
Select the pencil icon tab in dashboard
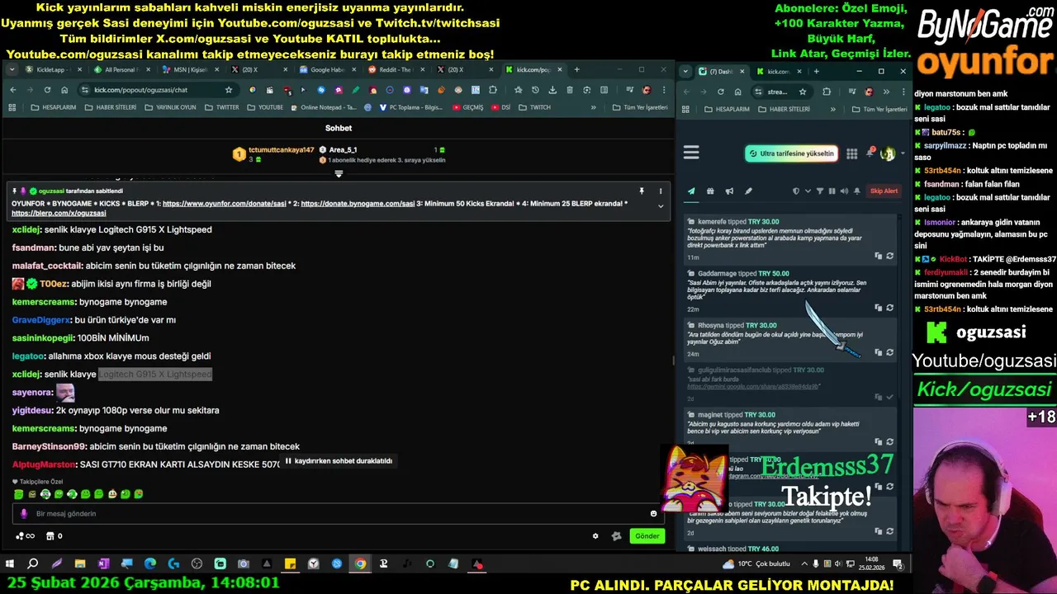[x=748, y=191]
